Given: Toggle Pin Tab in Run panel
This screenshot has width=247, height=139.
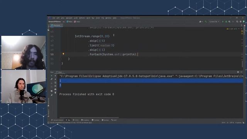Looking at the screenshot, I should tap(51, 95).
